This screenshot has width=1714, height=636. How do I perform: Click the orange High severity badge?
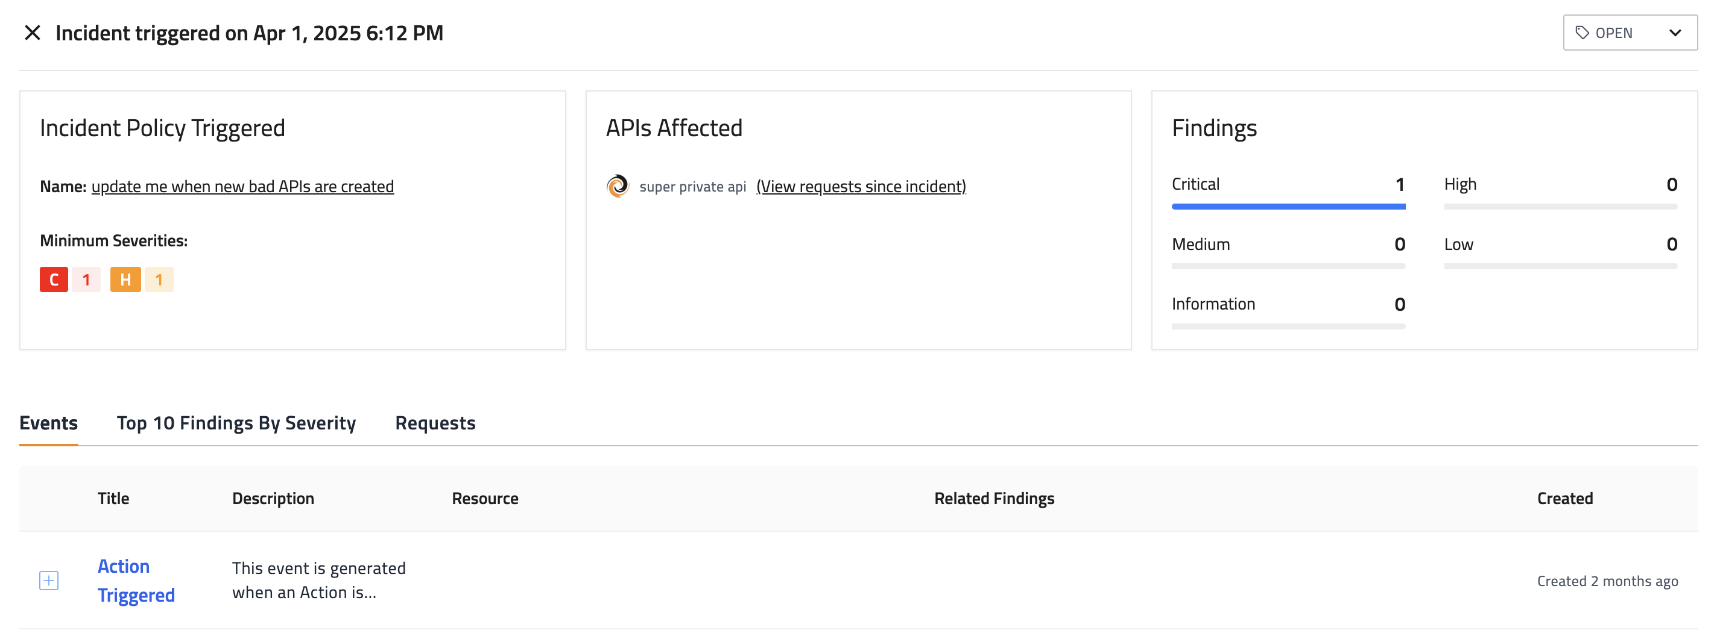(x=125, y=280)
